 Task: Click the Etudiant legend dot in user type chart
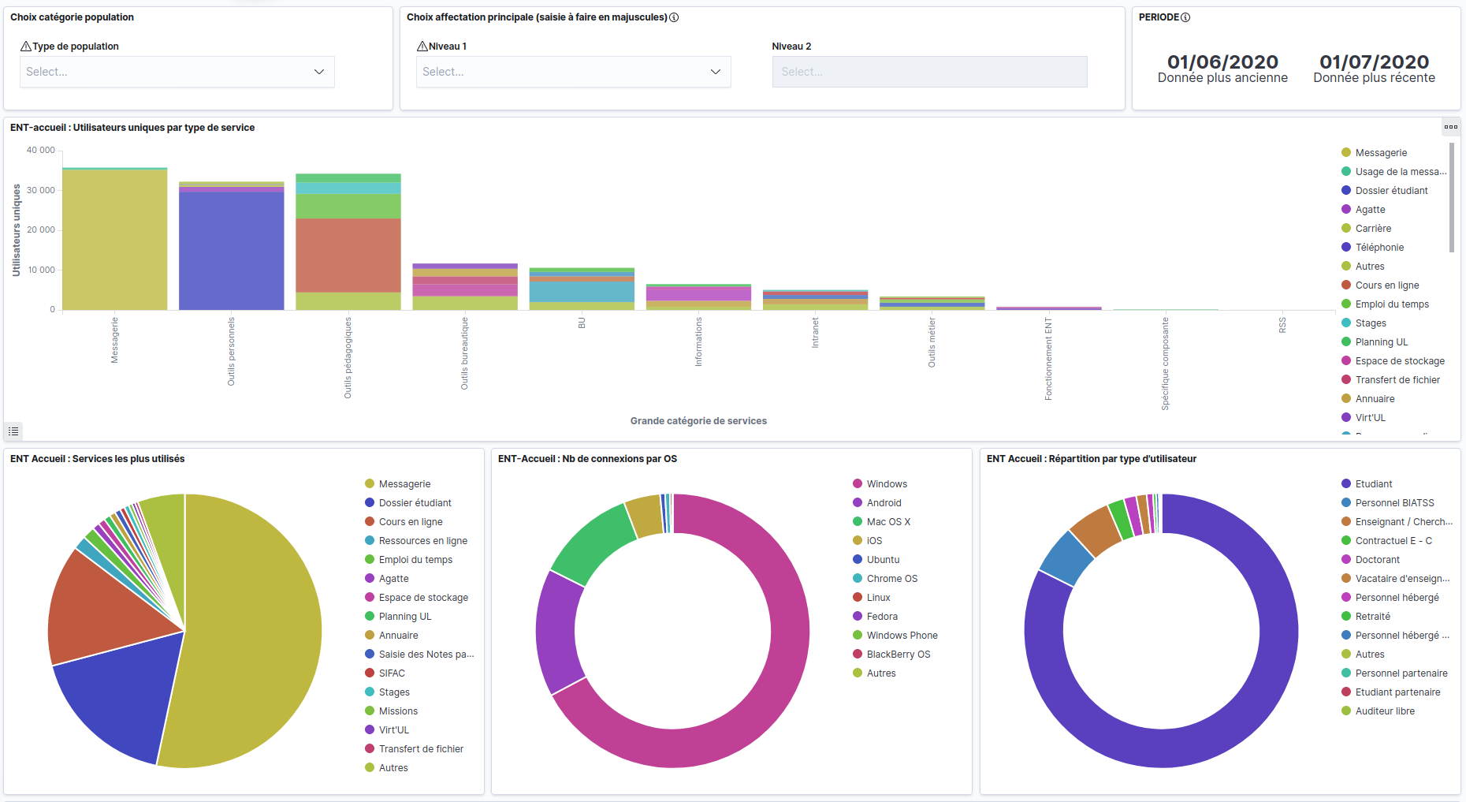1346,484
